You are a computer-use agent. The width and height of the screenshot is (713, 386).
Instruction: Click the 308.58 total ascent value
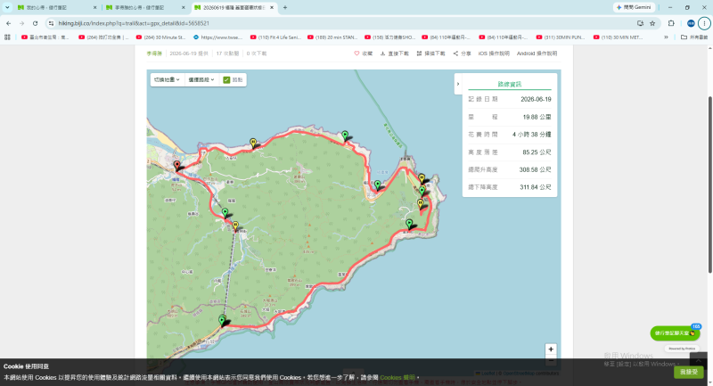(535, 169)
